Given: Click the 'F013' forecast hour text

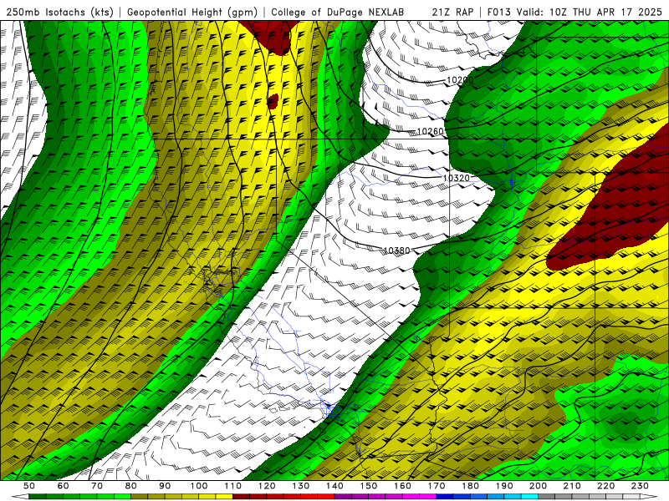Looking at the screenshot, I should pos(498,12).
